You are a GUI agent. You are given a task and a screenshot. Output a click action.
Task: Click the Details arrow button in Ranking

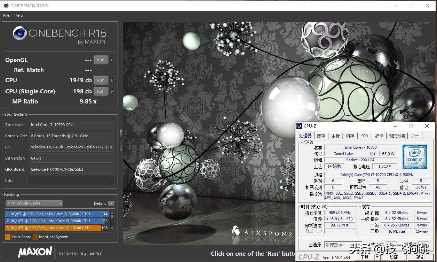coord(111,203)
